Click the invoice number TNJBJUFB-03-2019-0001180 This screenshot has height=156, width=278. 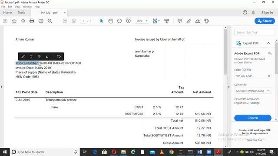[60, 63]
